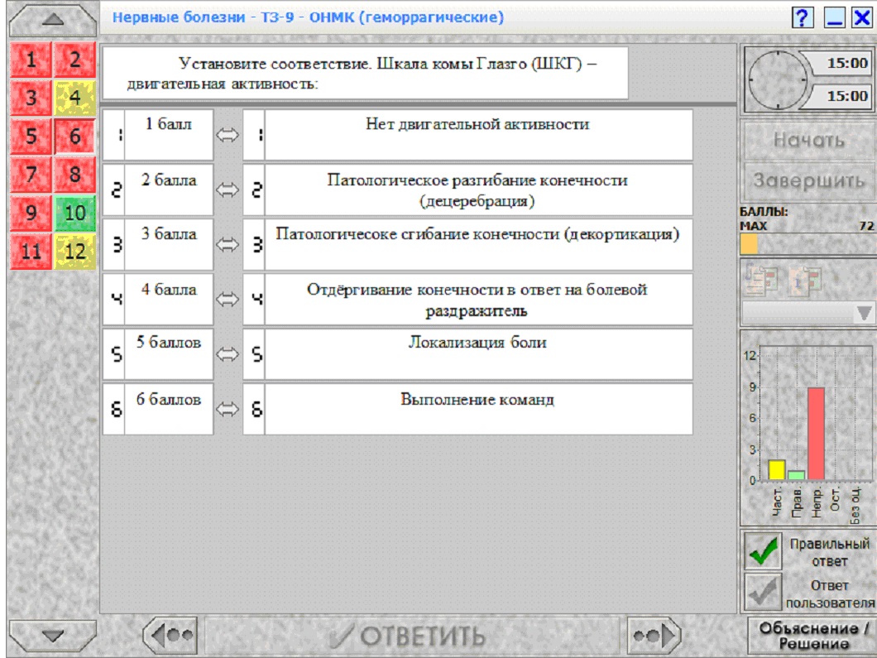Open green question 10 tile
The height and width of the screenshot is (658, 877).
[x=75, y=213]
